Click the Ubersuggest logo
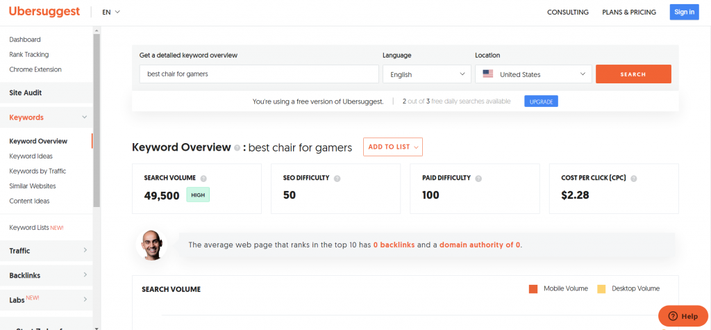This screenshot has height=330, width=711. pos(44,12)
